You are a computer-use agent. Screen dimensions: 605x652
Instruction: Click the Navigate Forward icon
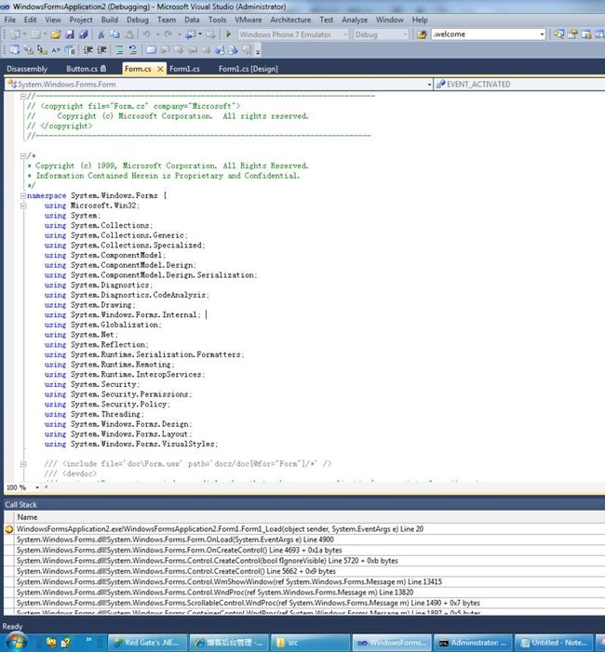[211, 34]
